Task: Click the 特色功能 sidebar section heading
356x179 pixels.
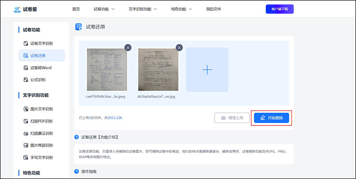Action: click(31, 173)
